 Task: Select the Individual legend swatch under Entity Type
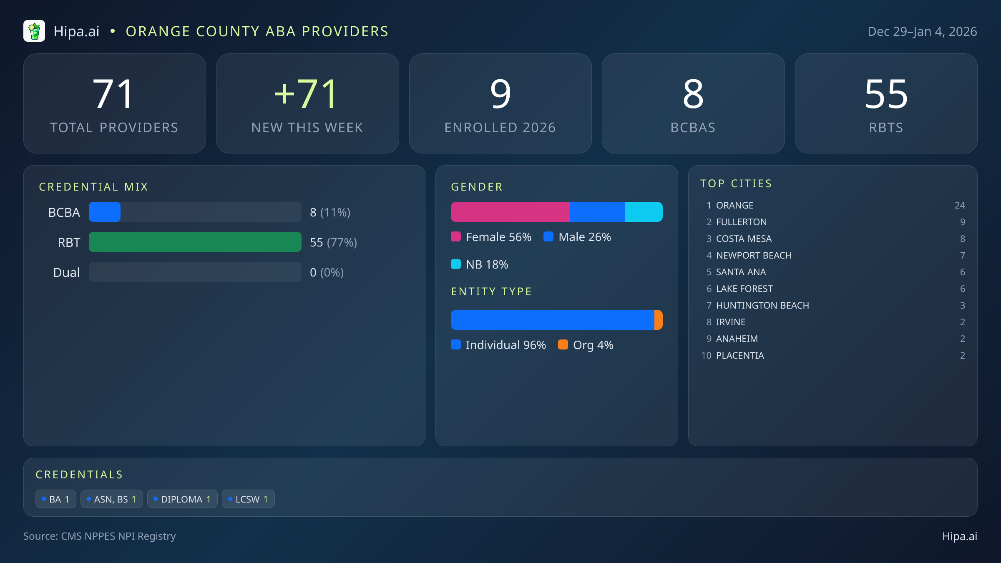click(x=456, y=345)
